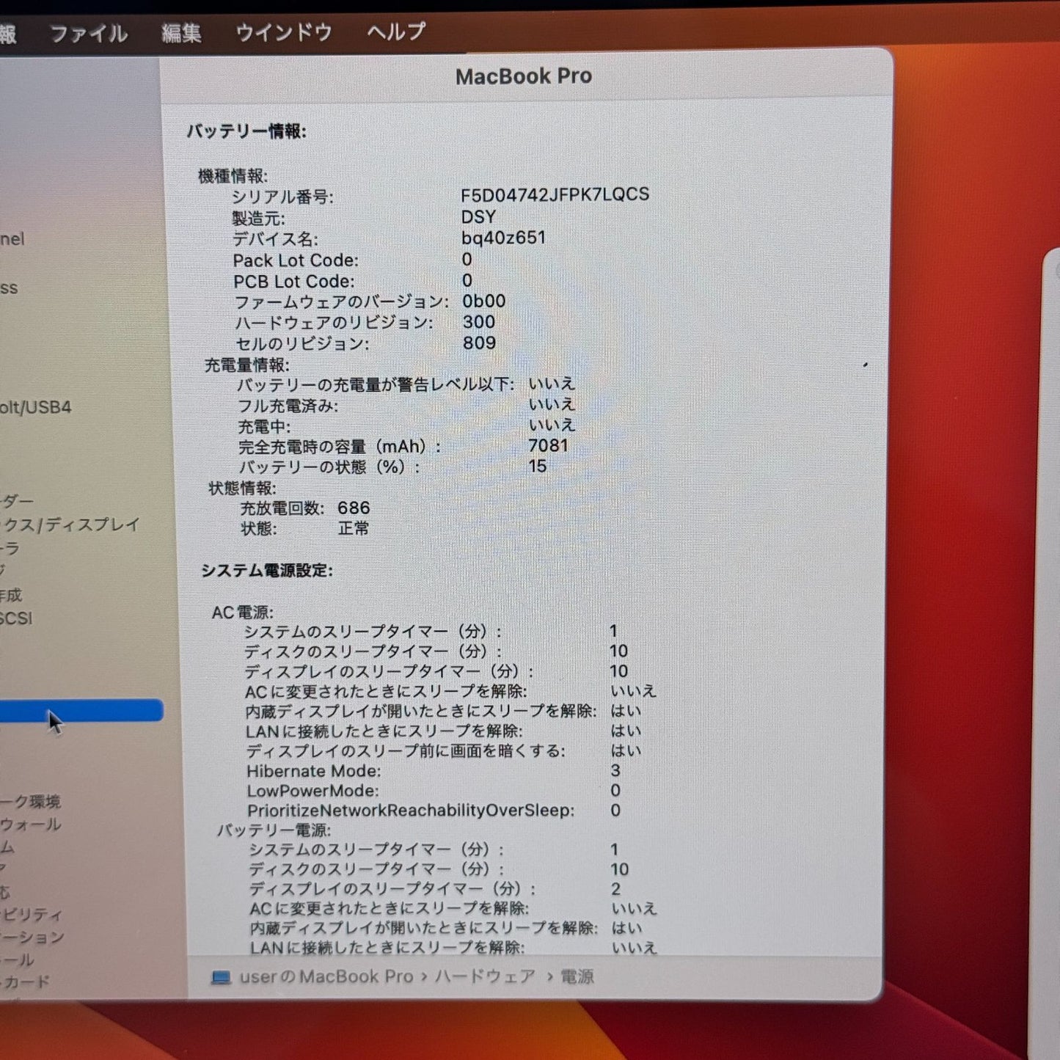Click the 機種情報 section label
This screenshot has height=1060, width=1060.
tap(233, 176)
